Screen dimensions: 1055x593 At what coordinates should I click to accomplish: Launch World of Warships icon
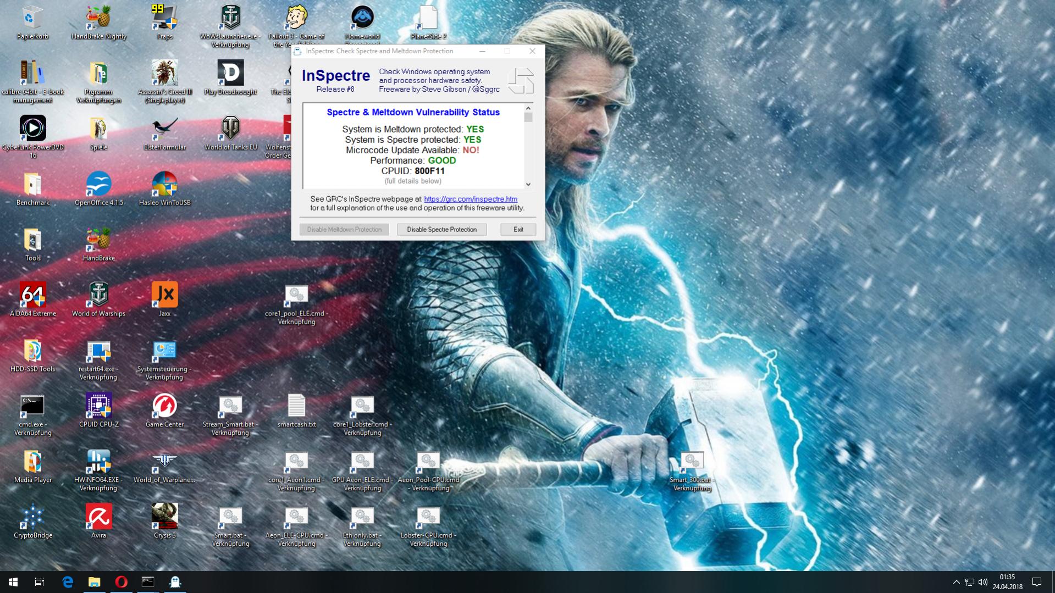[98, 300]
